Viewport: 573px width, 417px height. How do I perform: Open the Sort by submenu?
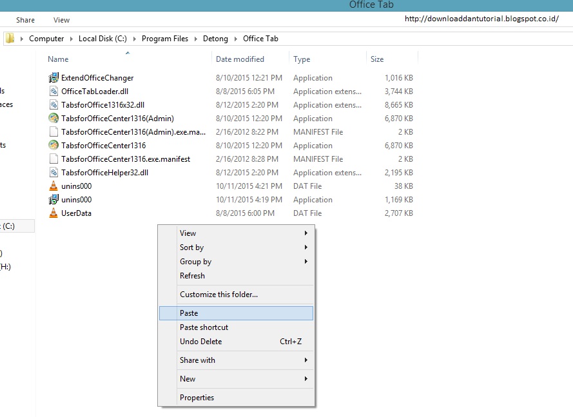pos(237,247)
